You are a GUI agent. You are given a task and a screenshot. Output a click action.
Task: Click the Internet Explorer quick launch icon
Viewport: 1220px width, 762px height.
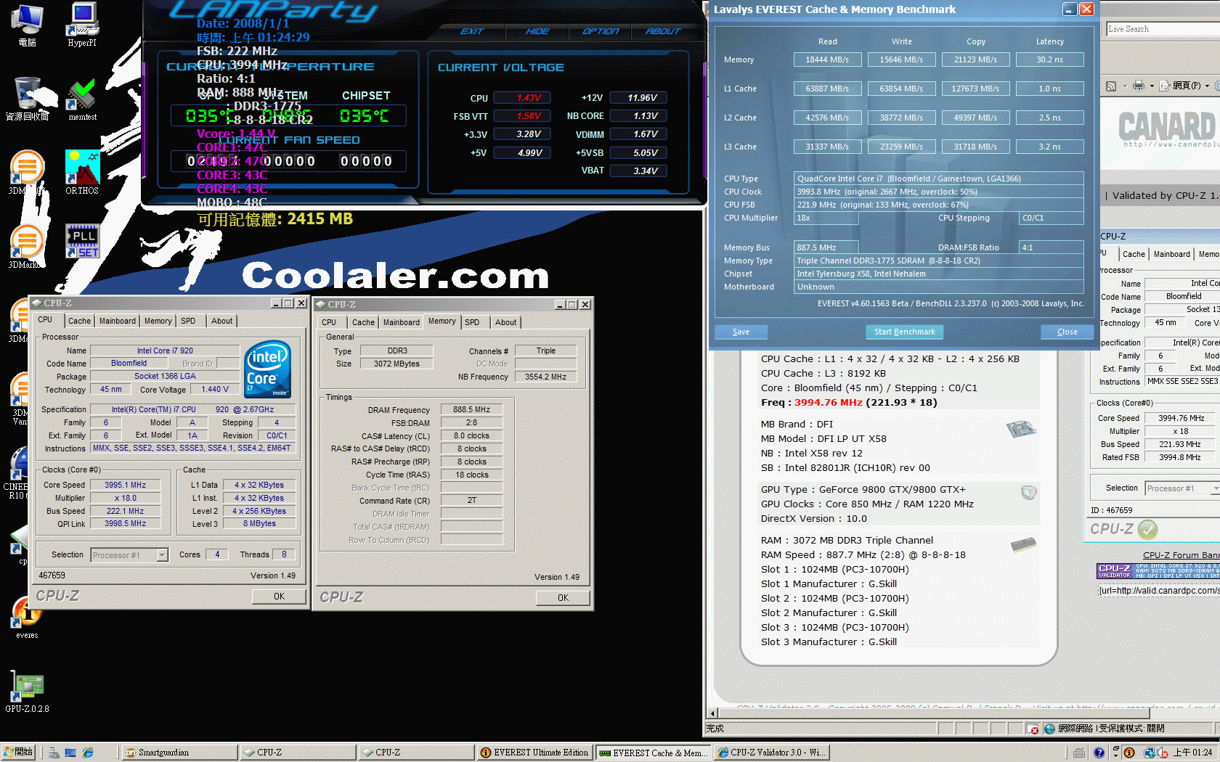click(88, 753)
